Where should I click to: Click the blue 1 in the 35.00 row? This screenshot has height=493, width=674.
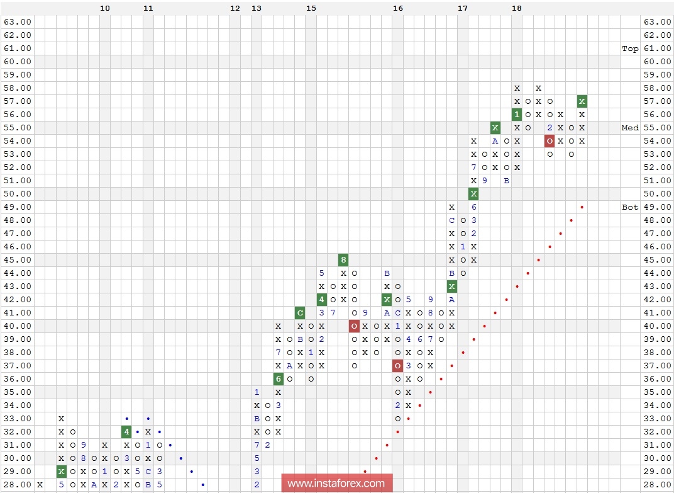coord(257,392)
